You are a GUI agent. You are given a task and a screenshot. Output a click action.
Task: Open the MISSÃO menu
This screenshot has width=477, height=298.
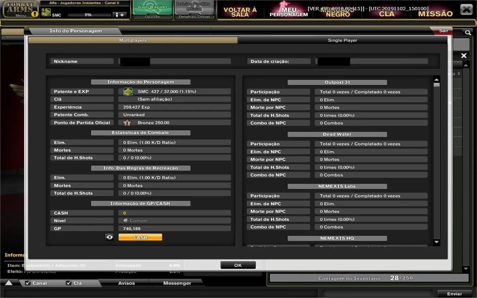(x=435, y=14)
